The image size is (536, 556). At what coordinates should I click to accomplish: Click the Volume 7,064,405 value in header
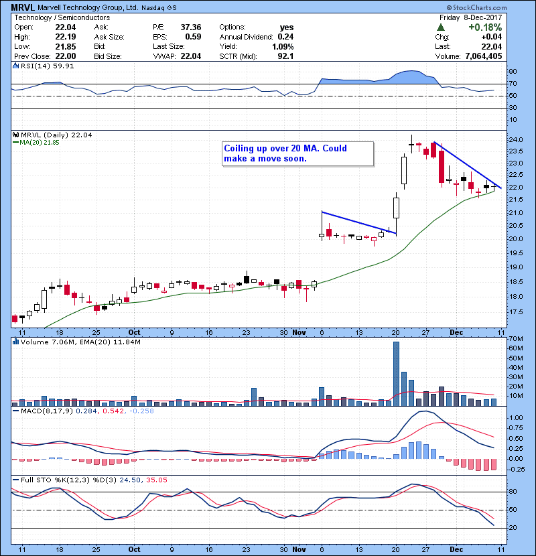tap(484, 56)
